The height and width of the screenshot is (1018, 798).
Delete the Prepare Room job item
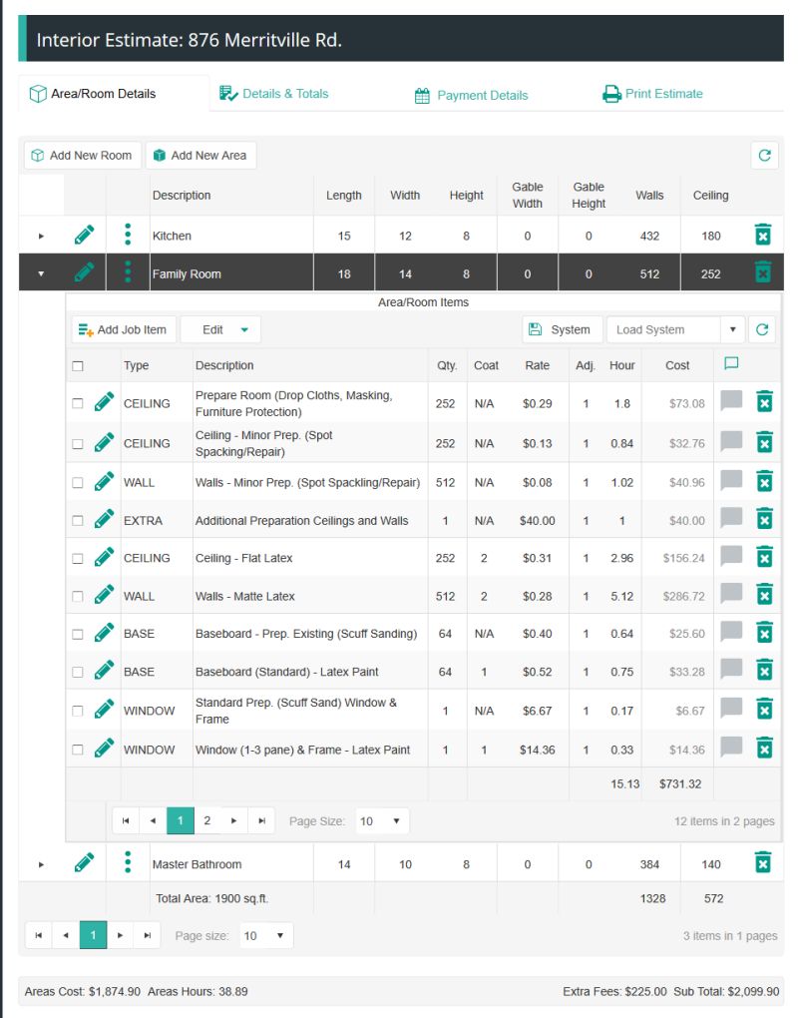tap(764, 402)
